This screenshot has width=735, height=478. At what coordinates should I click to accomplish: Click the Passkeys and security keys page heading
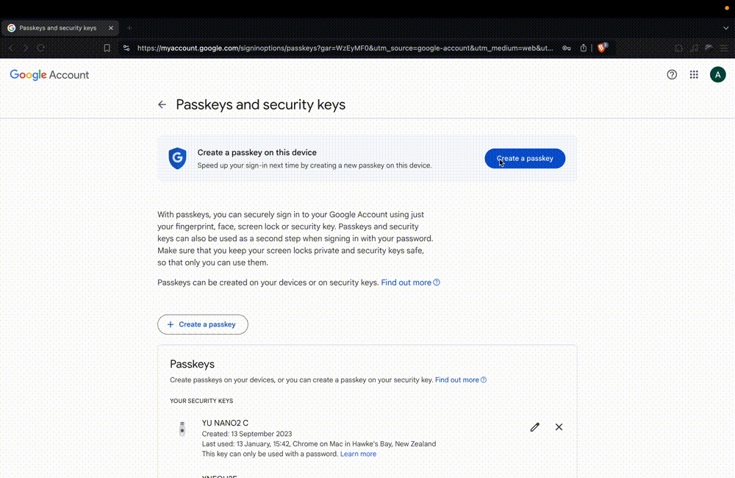point(261,104)
